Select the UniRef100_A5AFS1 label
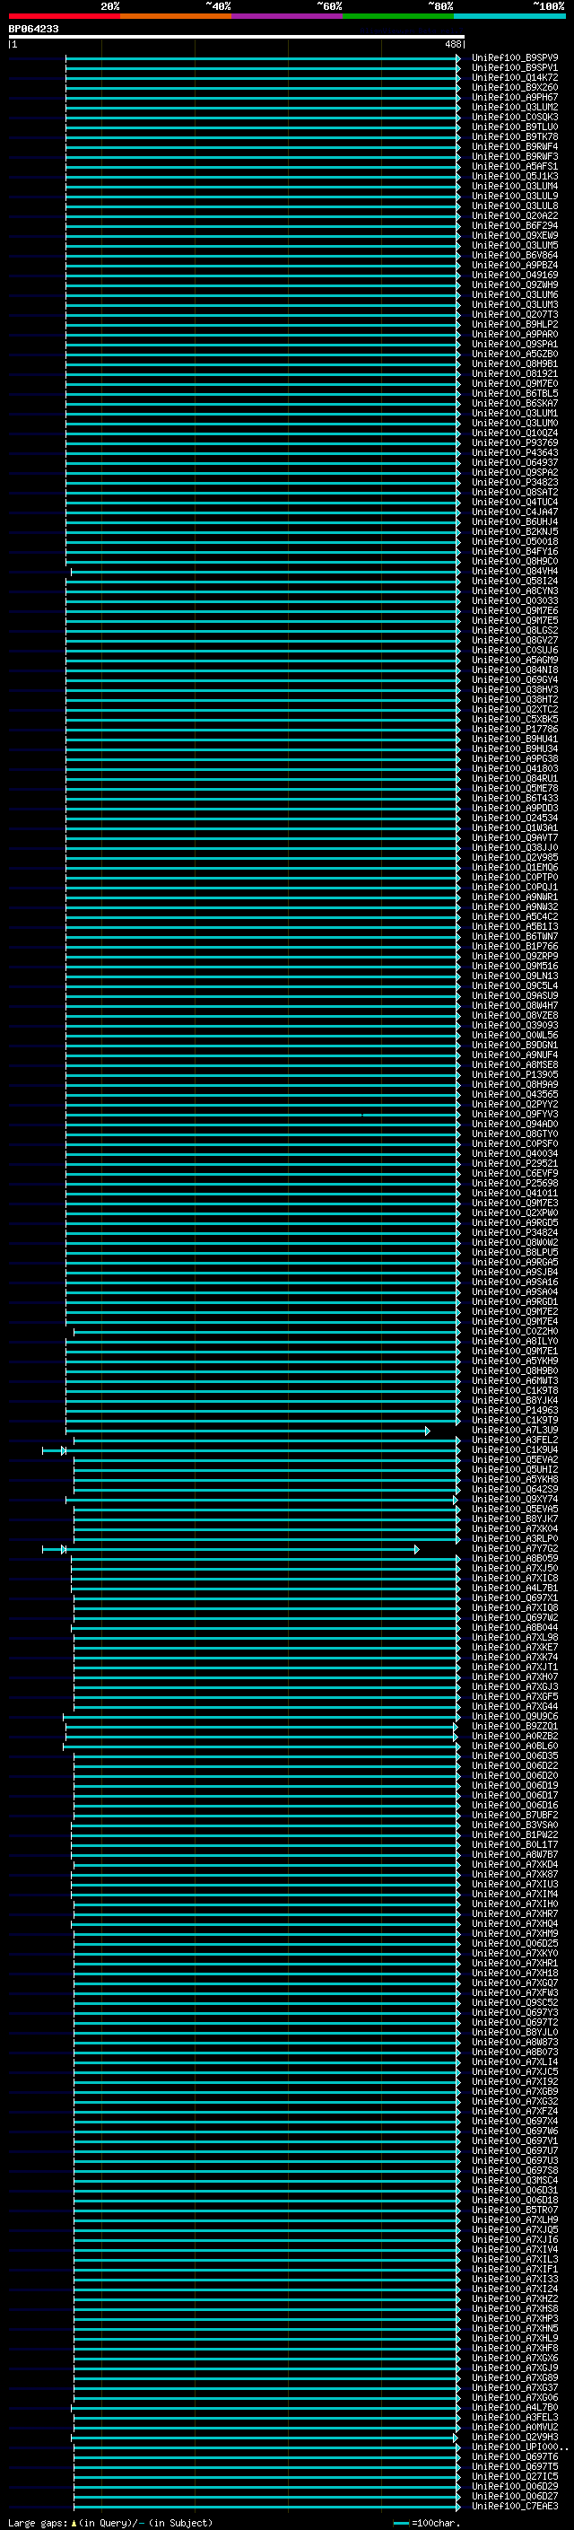The image size is (574, 2530). pyautogui.click(x=515, y=167)
